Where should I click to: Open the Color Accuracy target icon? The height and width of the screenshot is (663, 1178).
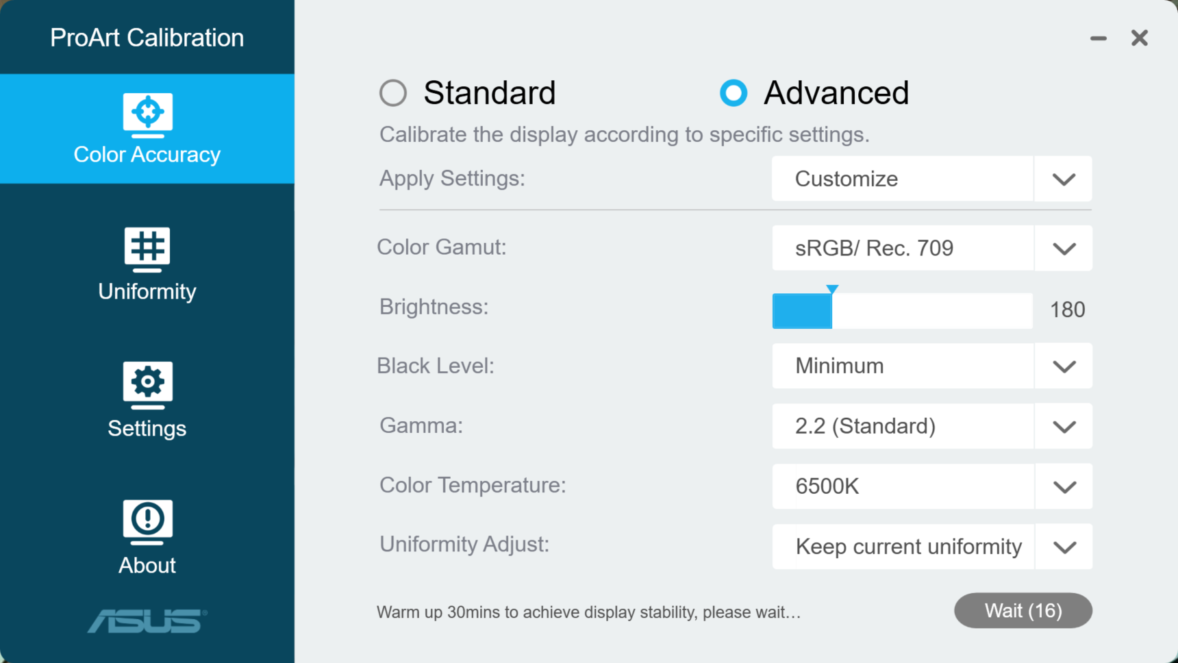coord(147,115)
